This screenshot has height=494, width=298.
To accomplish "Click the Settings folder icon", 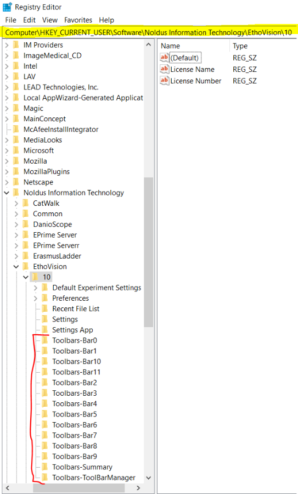I will tap(45, 319).
